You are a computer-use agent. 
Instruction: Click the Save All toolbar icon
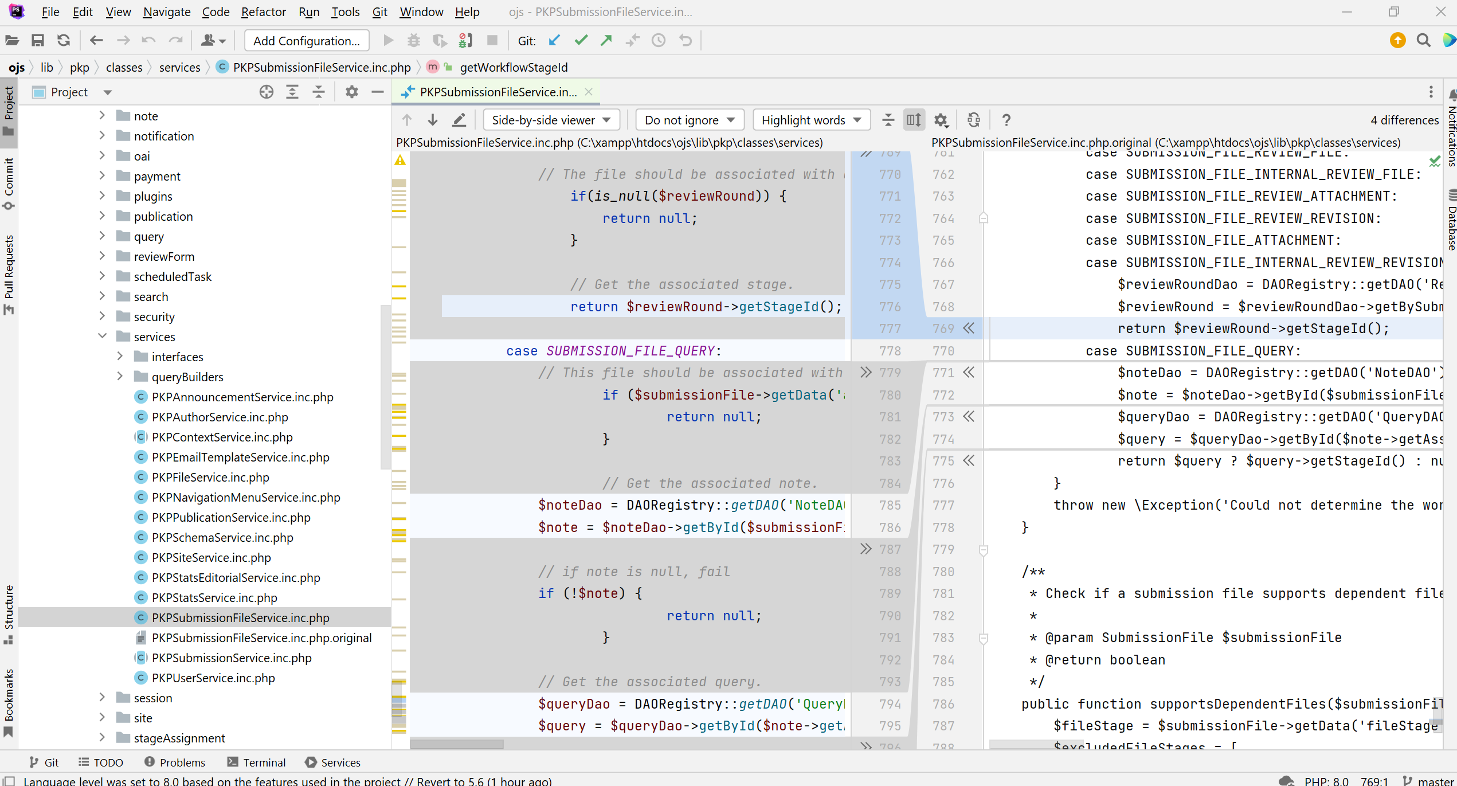click(38, 41)
